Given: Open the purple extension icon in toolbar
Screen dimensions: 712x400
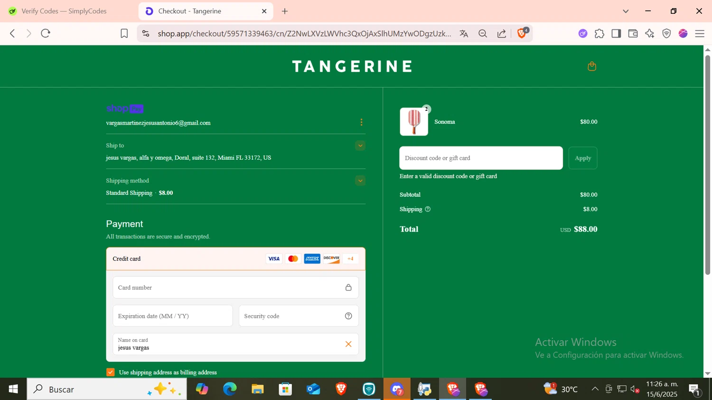Looking at the screenshot, I should click(x=583, y=33).
